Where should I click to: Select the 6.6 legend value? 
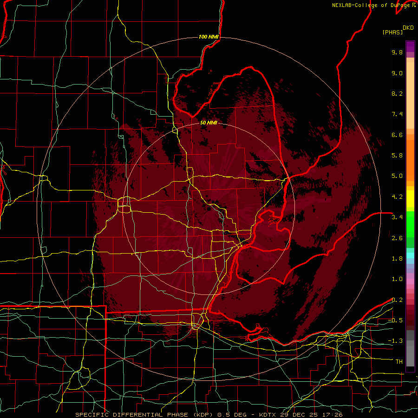[x=397, y=135]
